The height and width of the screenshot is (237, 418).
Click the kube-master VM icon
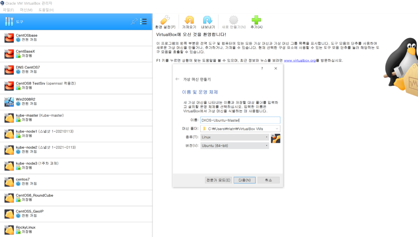click(9, 118)
